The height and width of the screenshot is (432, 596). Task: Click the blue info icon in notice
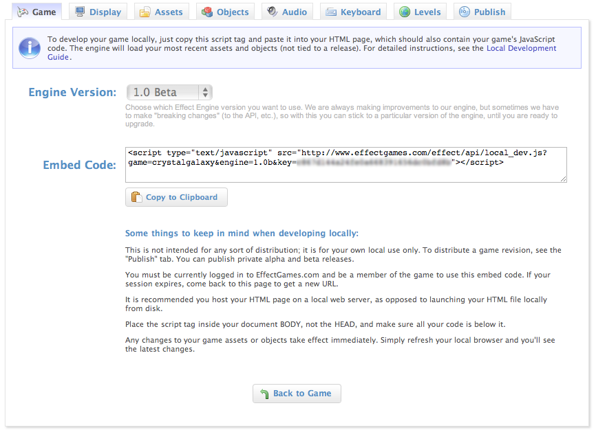[x=30, y=47]
